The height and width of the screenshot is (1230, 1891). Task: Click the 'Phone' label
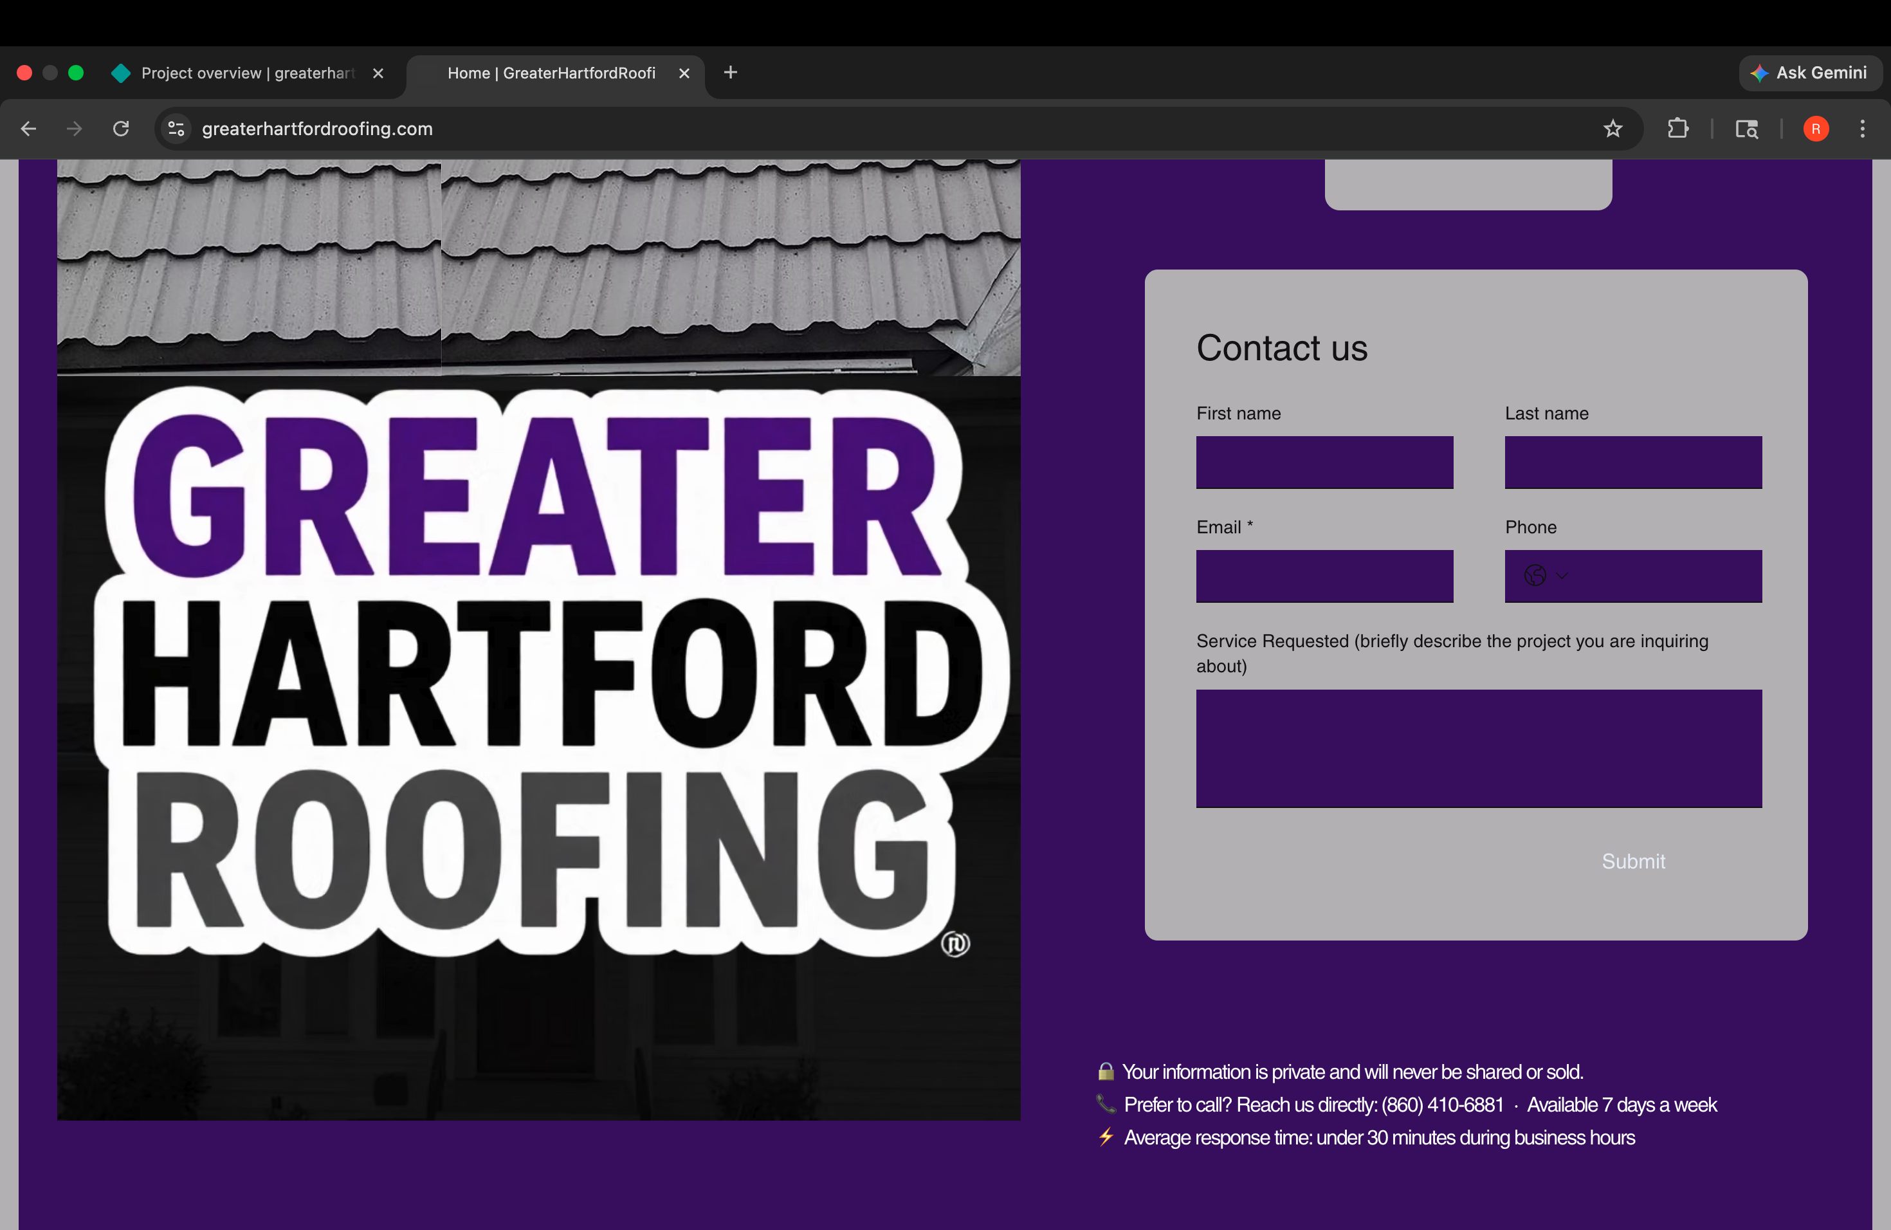point(1530,527)
